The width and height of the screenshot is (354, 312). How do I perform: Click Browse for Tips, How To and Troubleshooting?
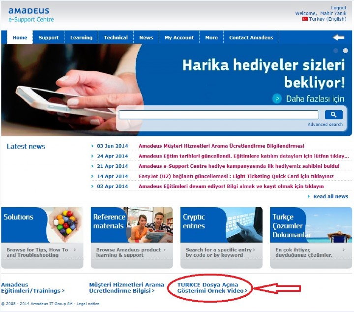pyautogui.click(x=37, y=252)
